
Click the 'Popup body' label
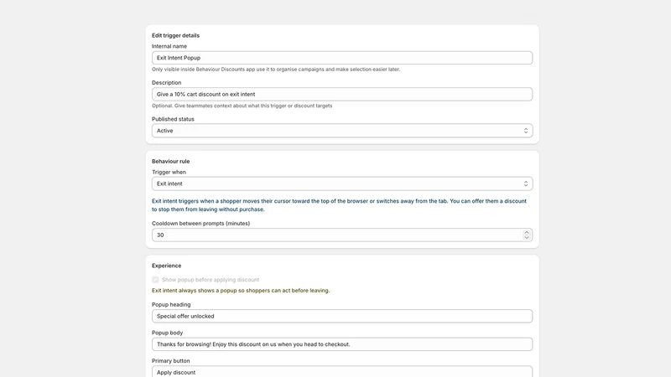click(x=167, y=333)
